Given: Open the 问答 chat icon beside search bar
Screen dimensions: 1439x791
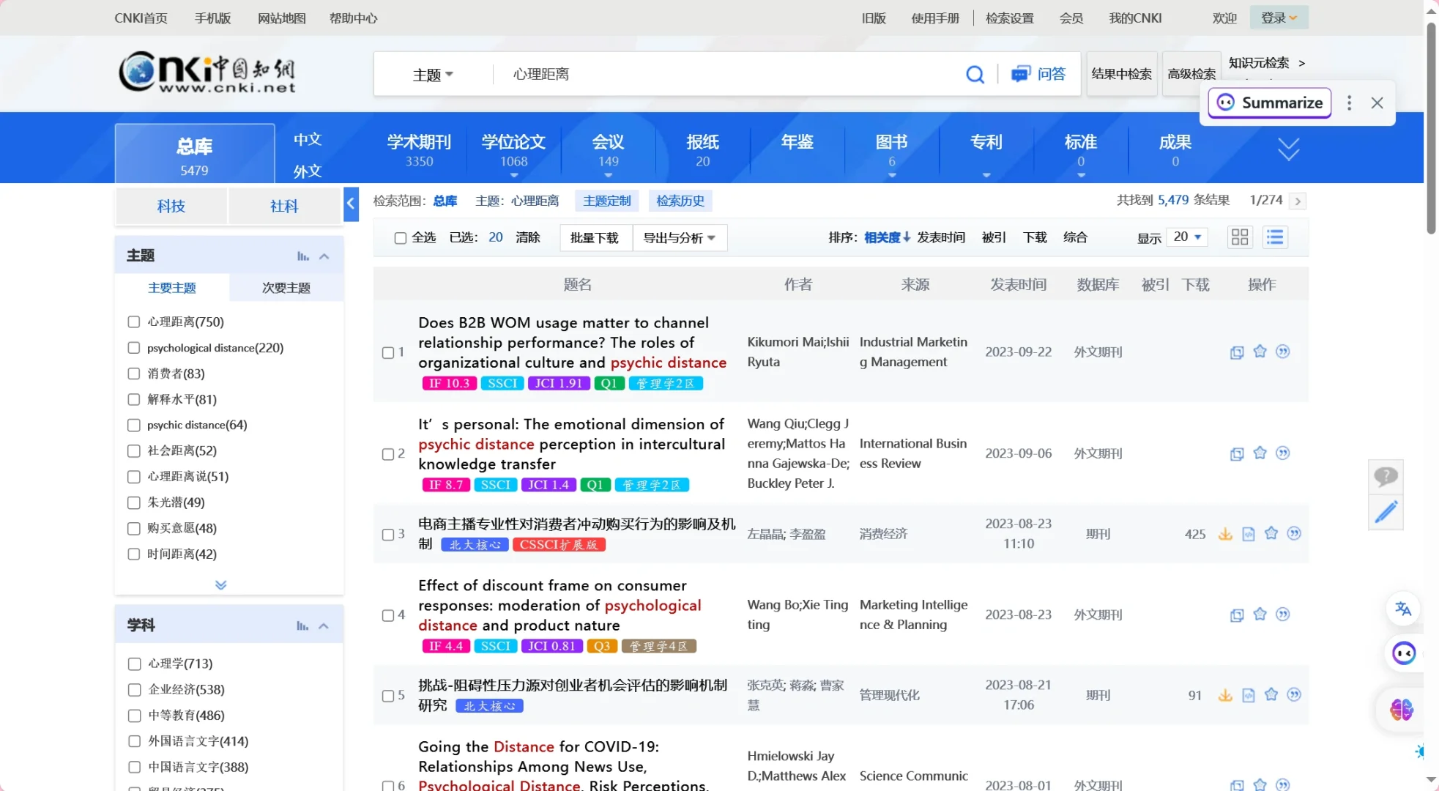Looking at the screenshot, I should tap(1020, 74).
